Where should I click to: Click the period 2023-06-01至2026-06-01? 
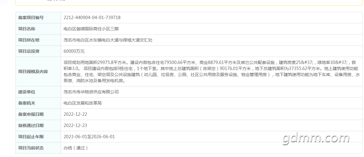(89, 137)
